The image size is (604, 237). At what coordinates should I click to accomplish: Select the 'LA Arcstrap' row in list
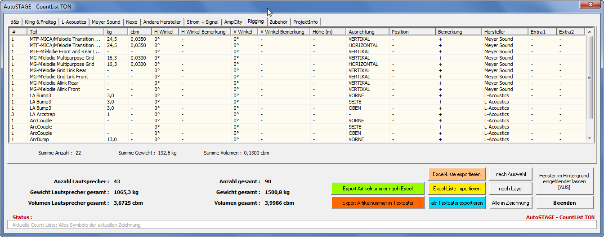[x=42, y=114]
